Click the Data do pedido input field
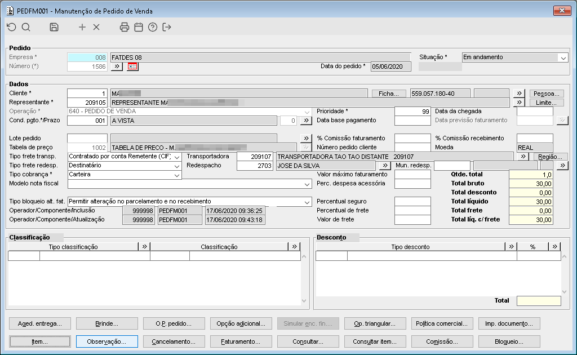Image resolution: width=577 pixels, height=355 pixels. 391,66
